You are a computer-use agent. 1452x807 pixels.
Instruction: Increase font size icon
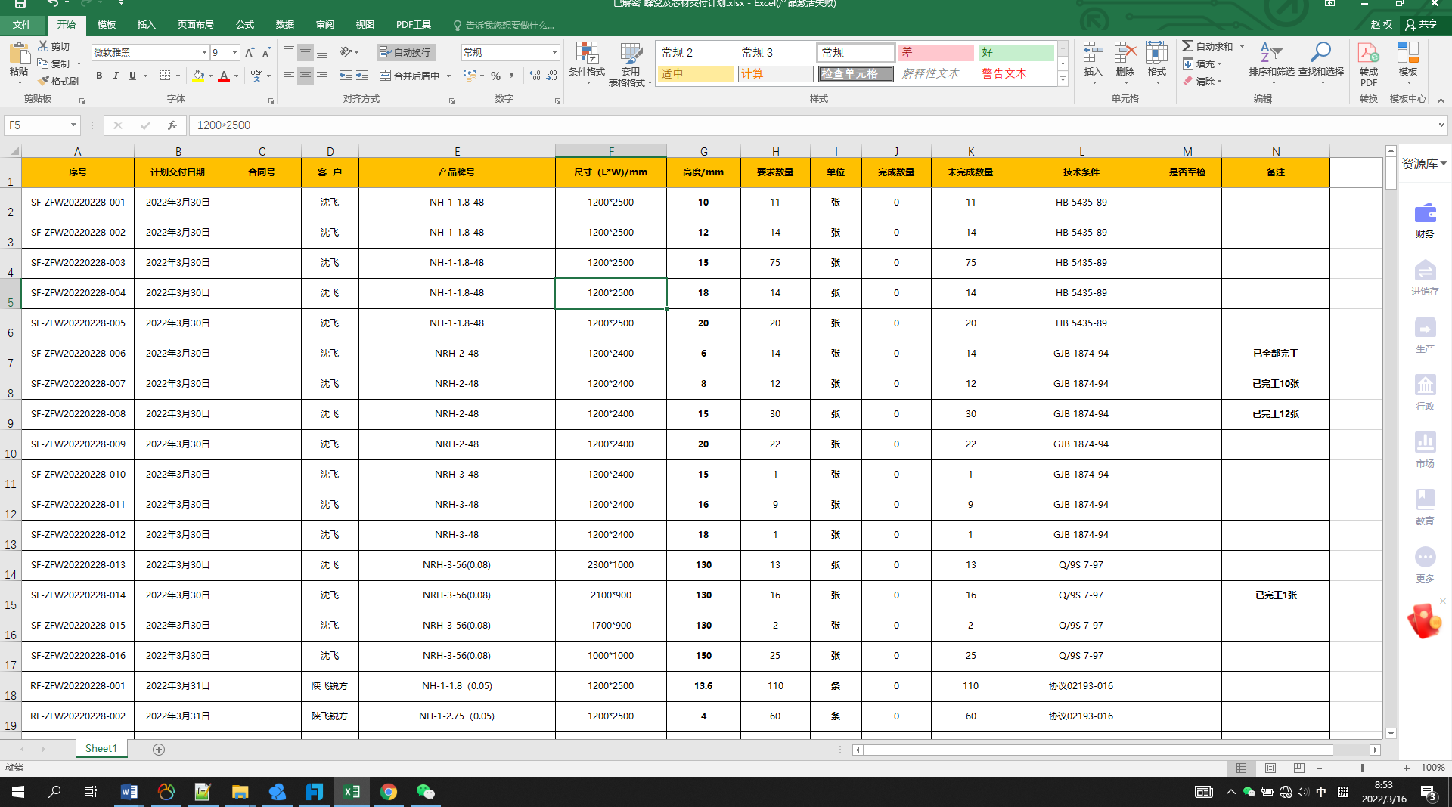pyautogui.click(x=250, y=52)
